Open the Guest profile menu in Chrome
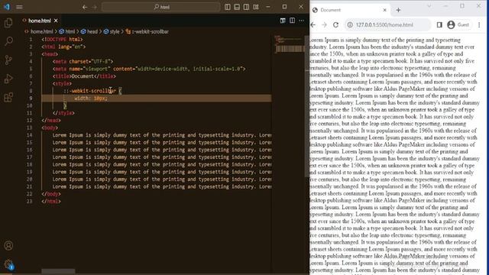Viewport: 489px width, 275px height. pyautogui.click(x=458, y=24)
